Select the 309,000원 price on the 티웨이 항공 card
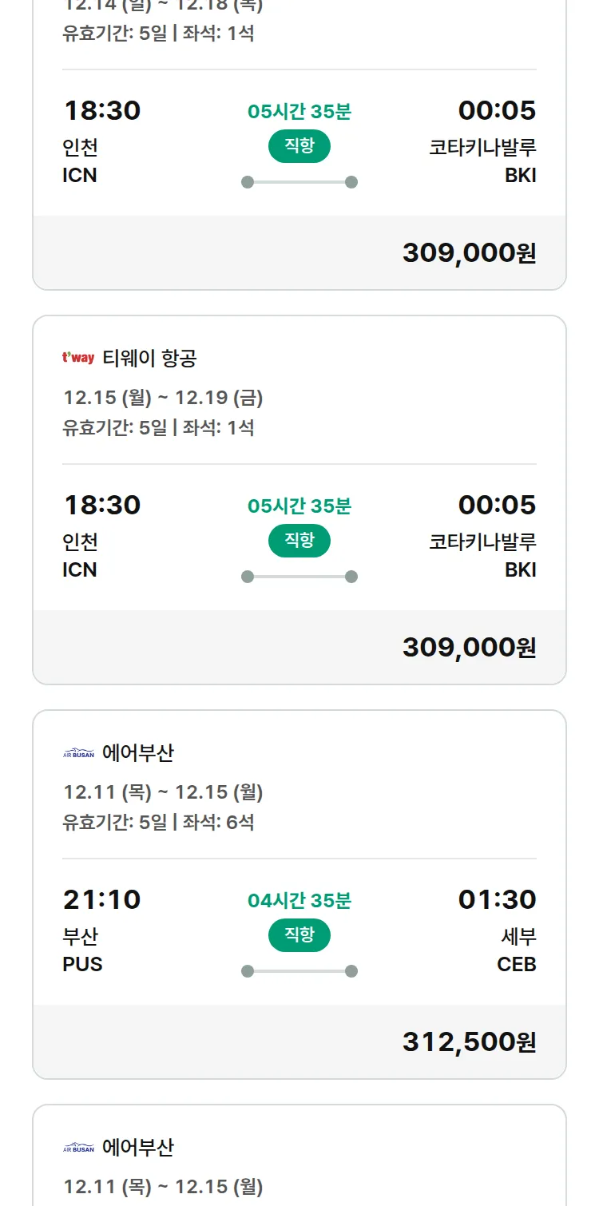 tap(469, 647)
